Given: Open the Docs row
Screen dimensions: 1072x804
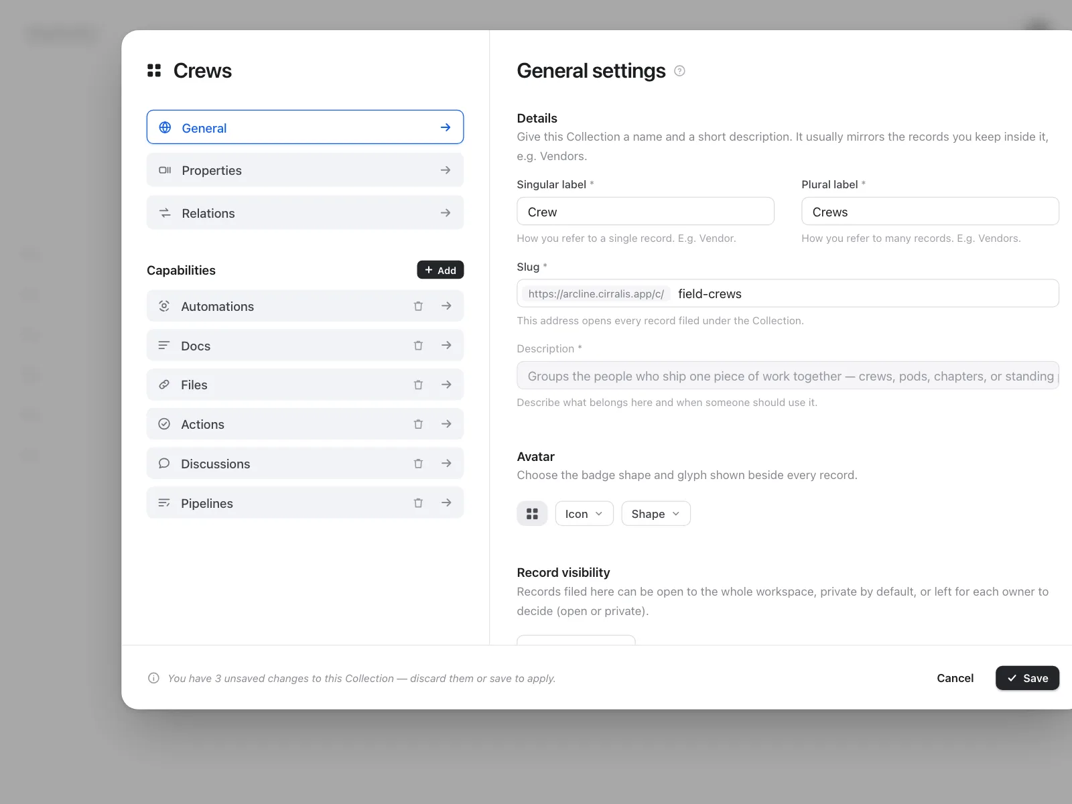Looking at the screenshot, I should coord(305,346).
